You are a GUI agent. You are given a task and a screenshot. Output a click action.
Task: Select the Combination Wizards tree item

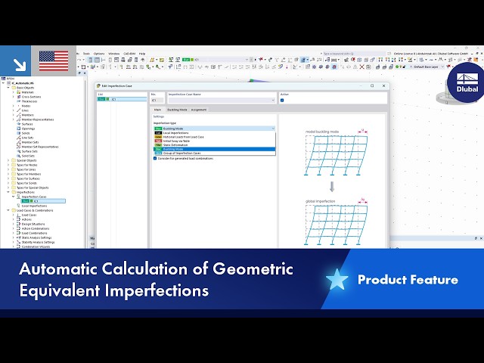tap(36, 247)
